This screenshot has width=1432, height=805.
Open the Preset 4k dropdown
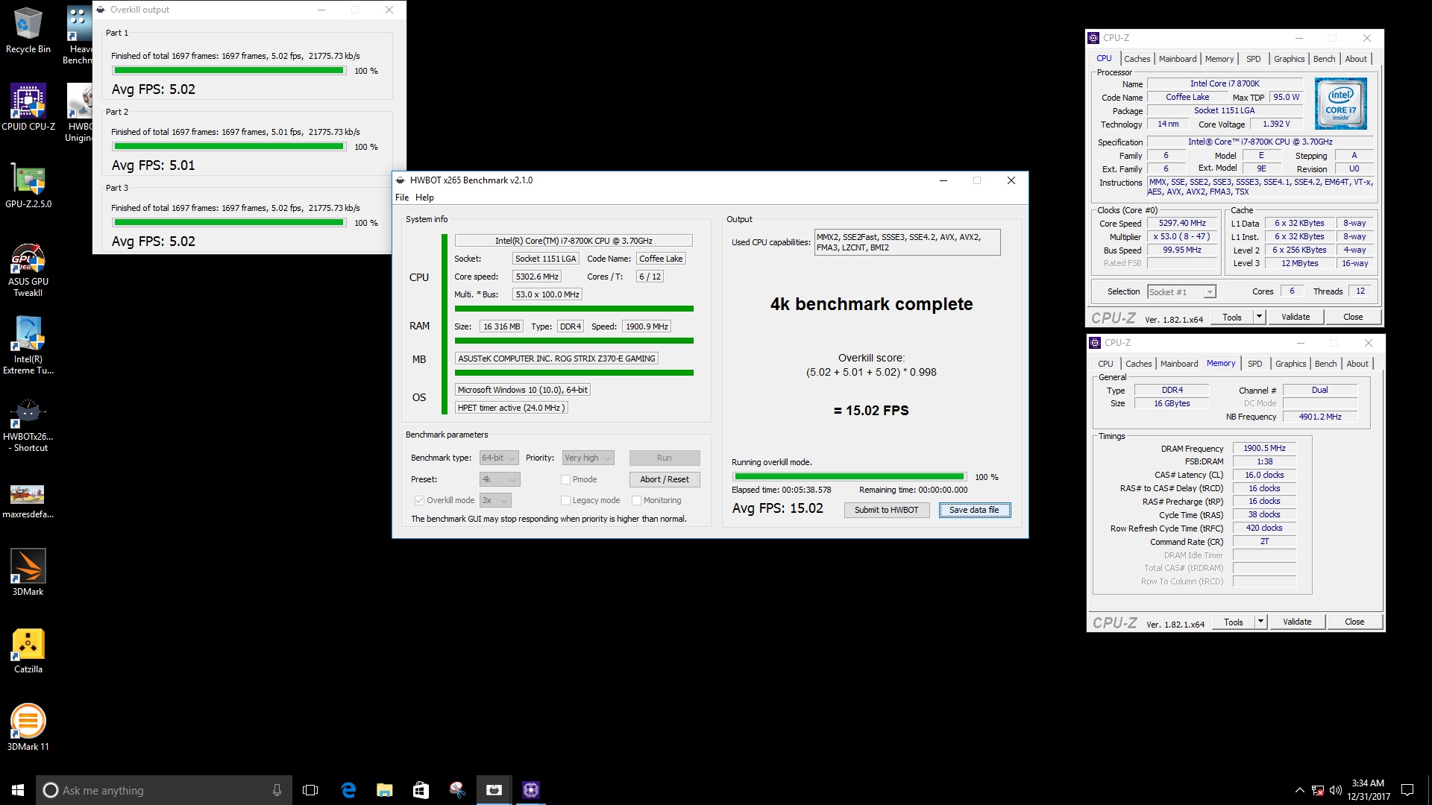tap(500, 479)
